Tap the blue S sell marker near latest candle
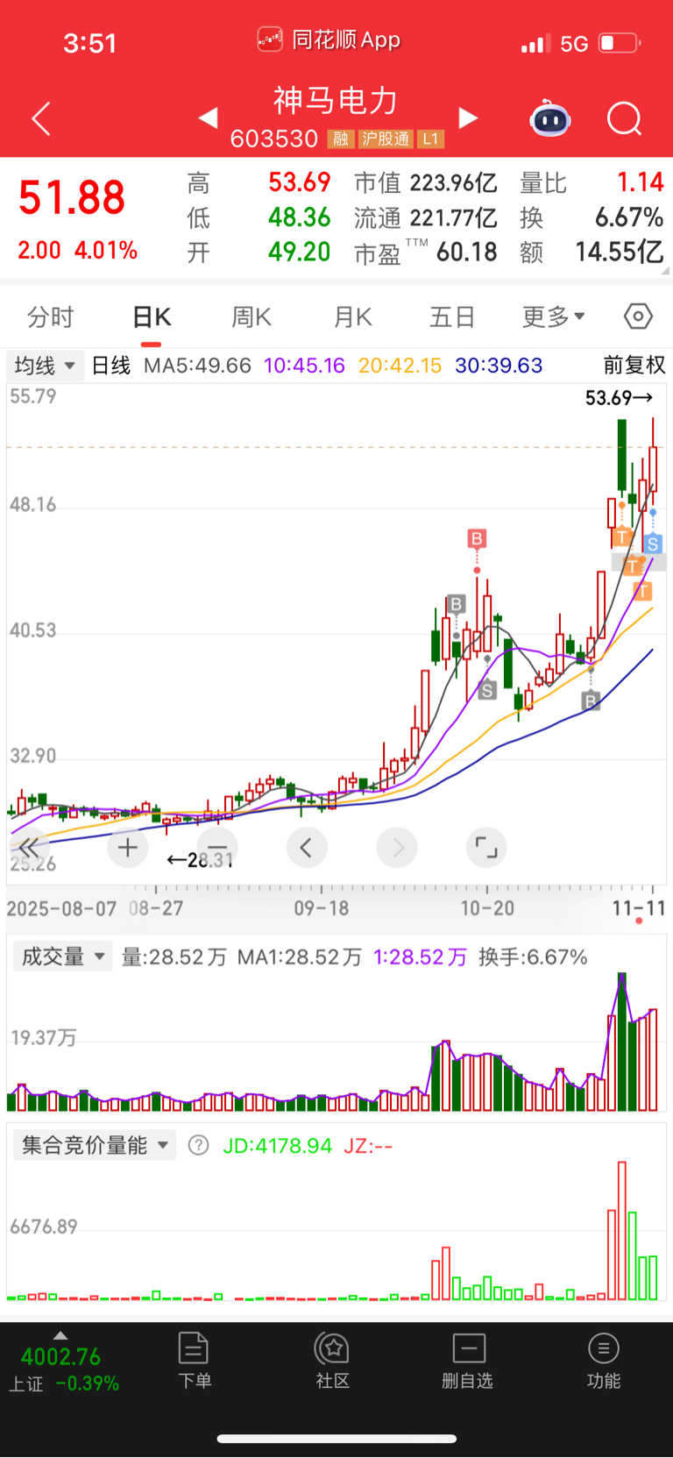Screen dimensions: 673x1458 point(653,544)
